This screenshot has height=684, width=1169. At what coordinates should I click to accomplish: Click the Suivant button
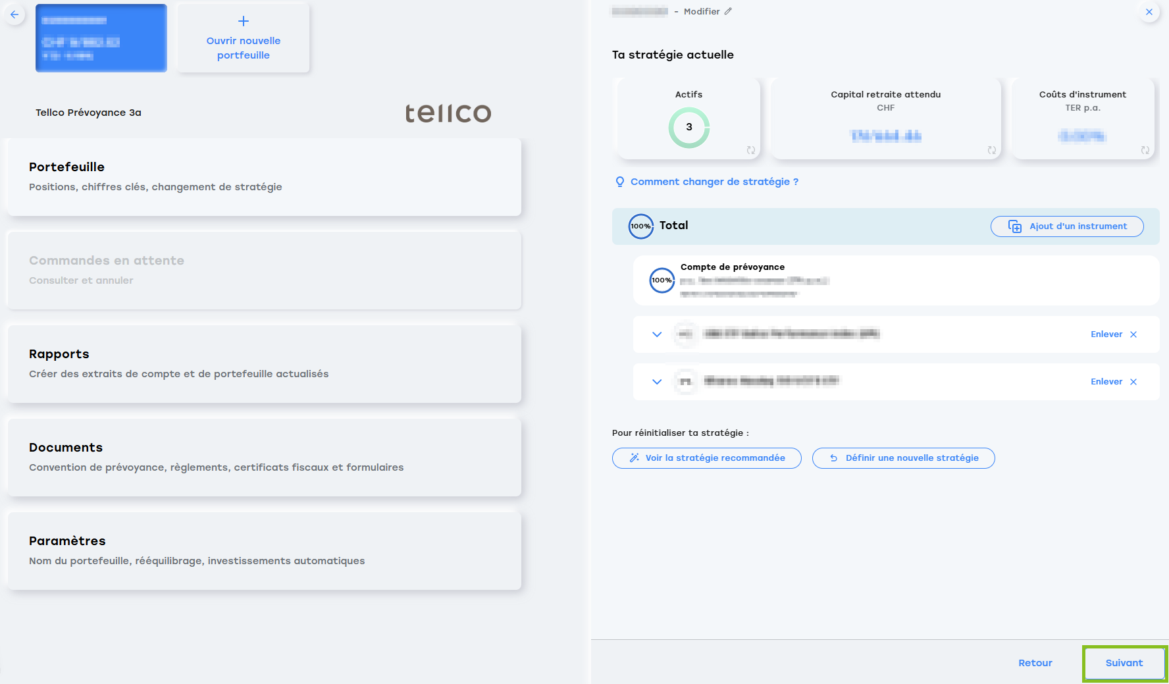(x=1124, y=663)
